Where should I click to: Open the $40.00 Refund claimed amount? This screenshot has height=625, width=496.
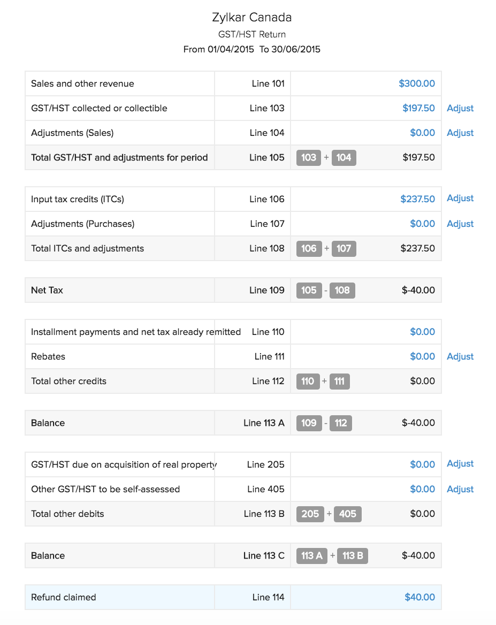pos(419,597)
